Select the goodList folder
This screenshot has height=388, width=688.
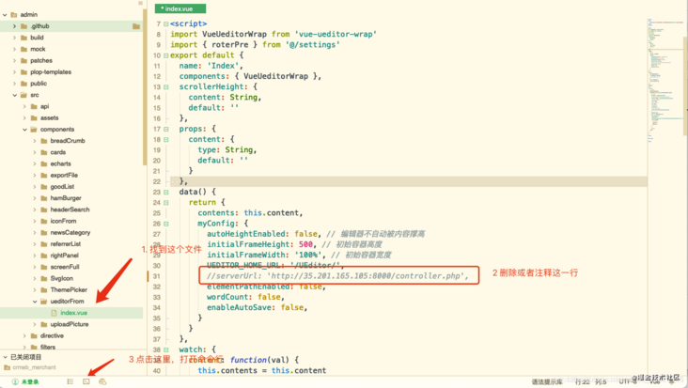[62, 186]
